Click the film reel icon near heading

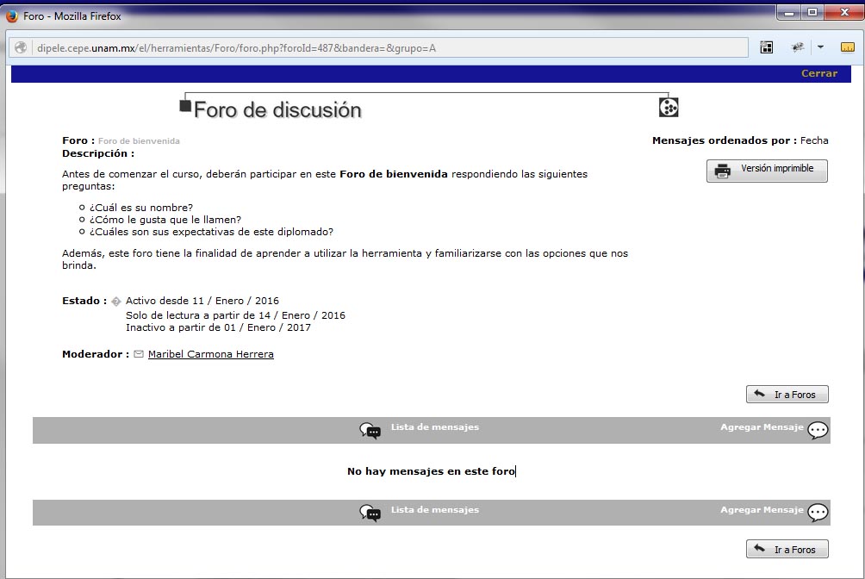[x=669, y=108]
